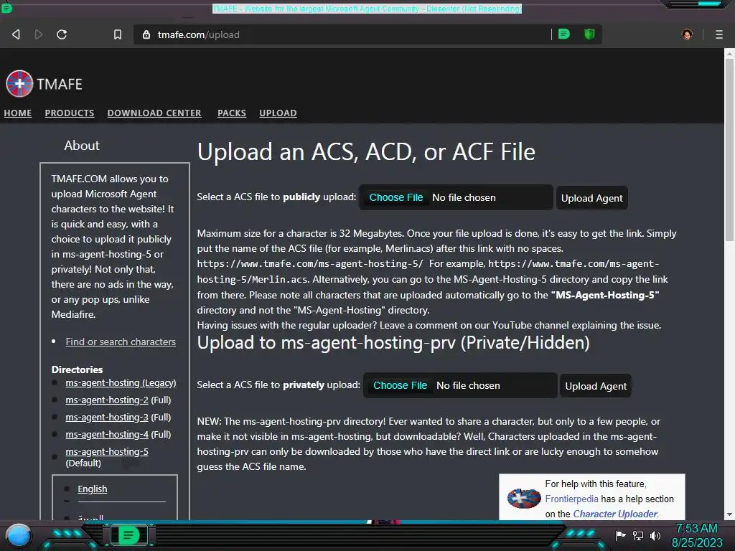
Task: Click Upload Agent for public upload
Action: pyautogui.click(x=592, y=198)
